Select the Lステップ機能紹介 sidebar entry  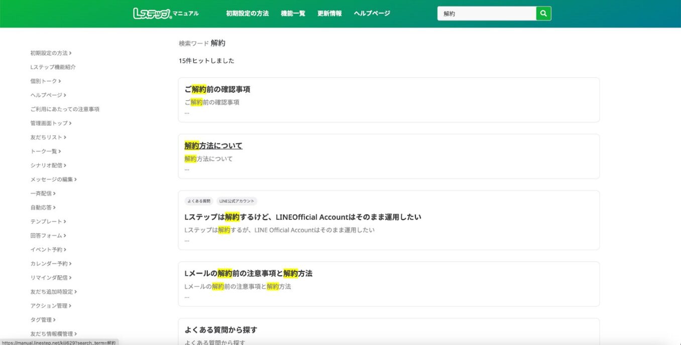(x=52, y=67)
